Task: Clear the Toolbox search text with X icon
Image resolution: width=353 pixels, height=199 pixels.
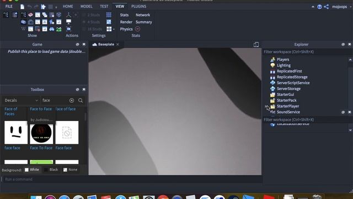Action: (72, 101)
